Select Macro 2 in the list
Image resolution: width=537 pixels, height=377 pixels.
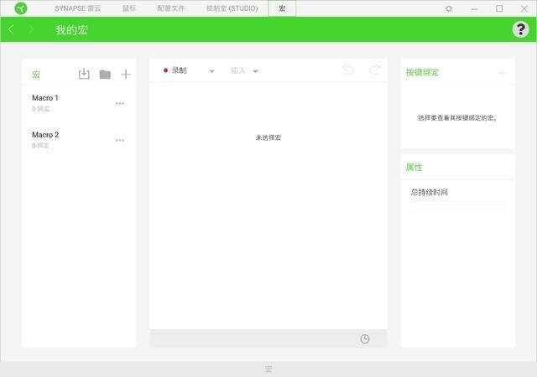click(x=79, y=140)
